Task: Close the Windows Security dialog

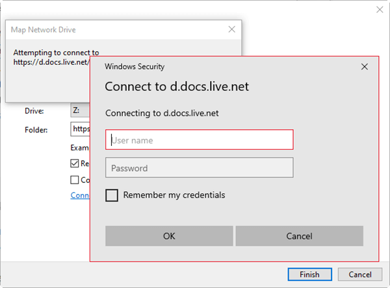Action: 365,66
